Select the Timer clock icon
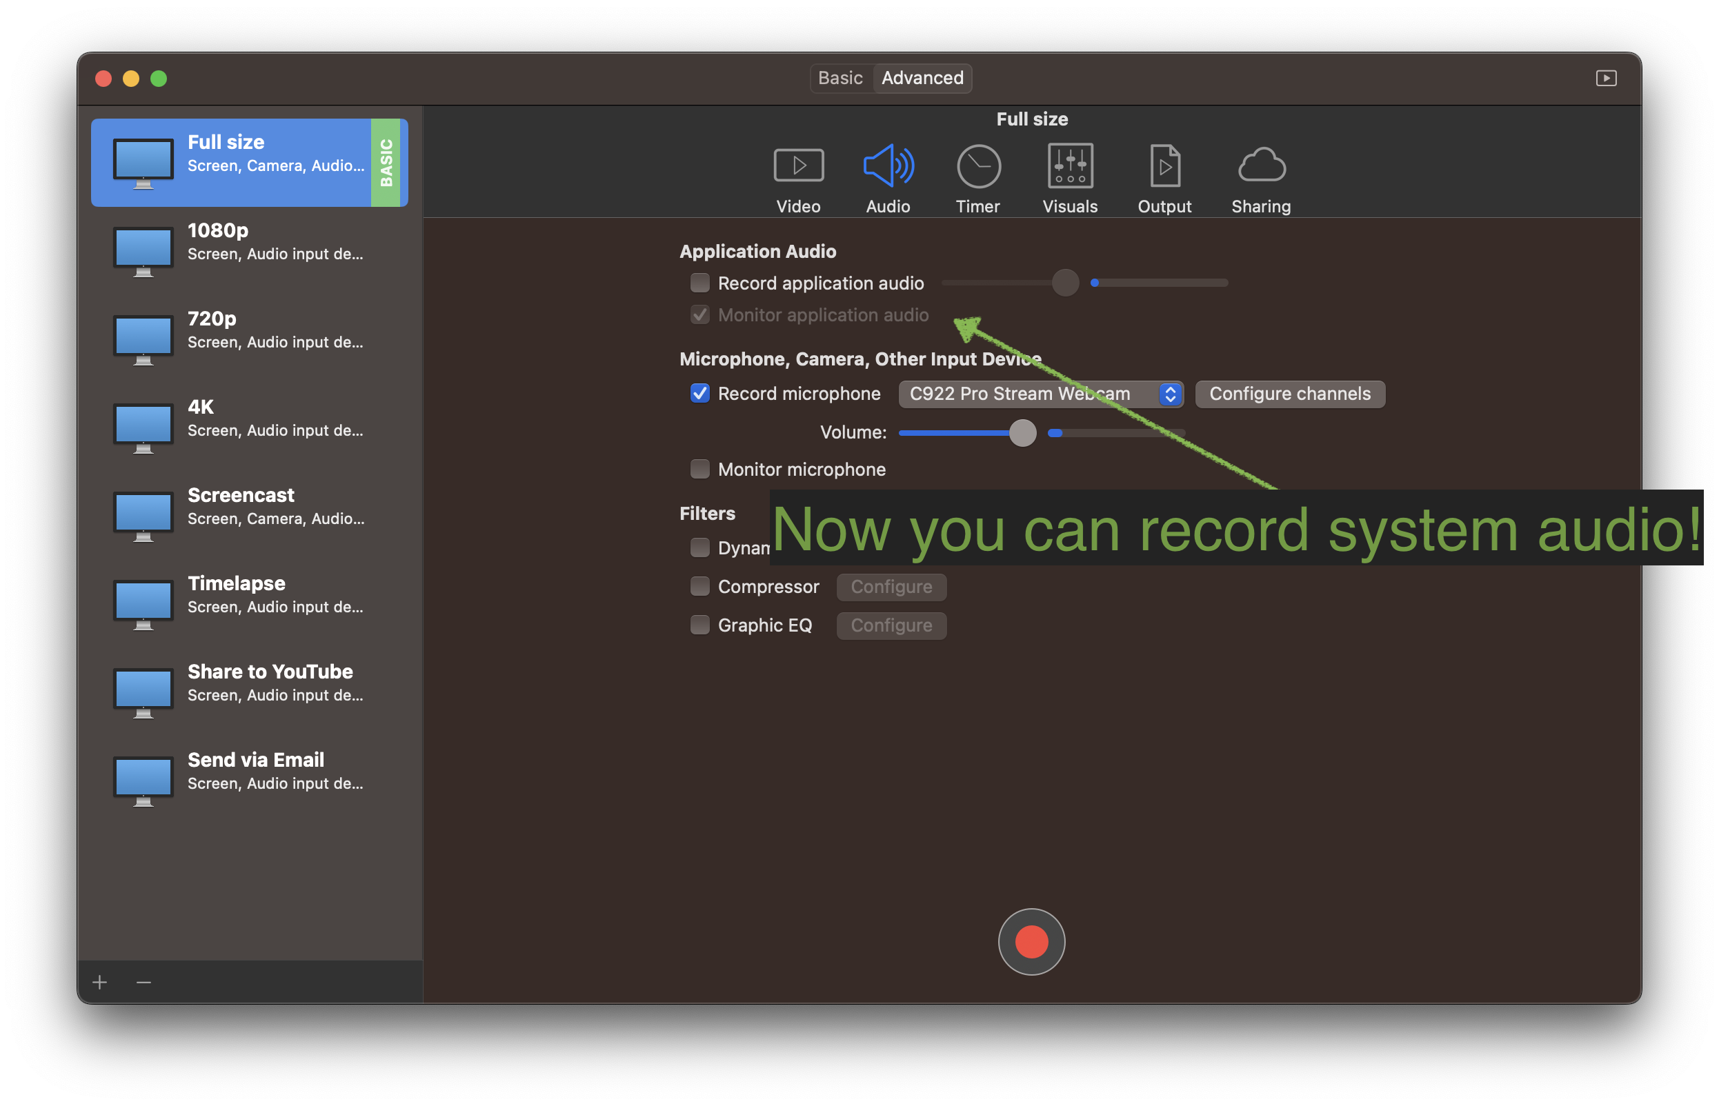Image resolution: width=1719 pixels, height=1106 pixels. [x=978, y=166]
